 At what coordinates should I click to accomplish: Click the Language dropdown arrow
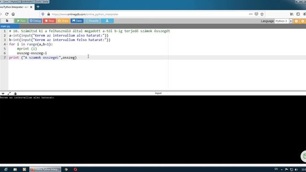[291, 21]
